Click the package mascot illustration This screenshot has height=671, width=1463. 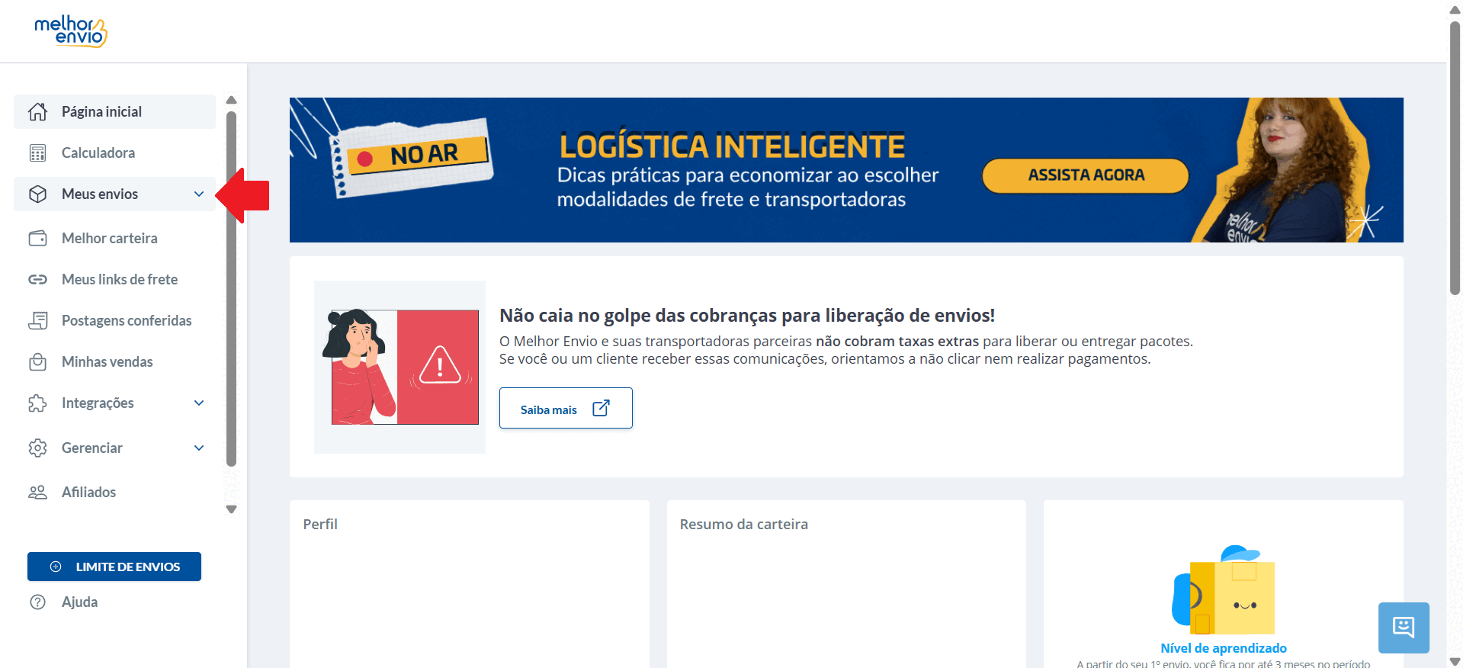(1224, 589)
